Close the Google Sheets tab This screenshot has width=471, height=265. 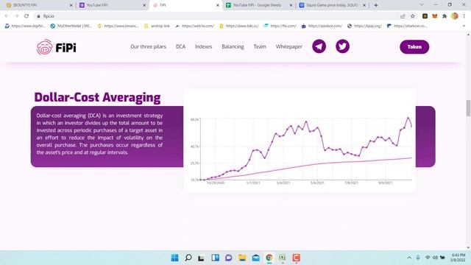[x=291, y=5]
